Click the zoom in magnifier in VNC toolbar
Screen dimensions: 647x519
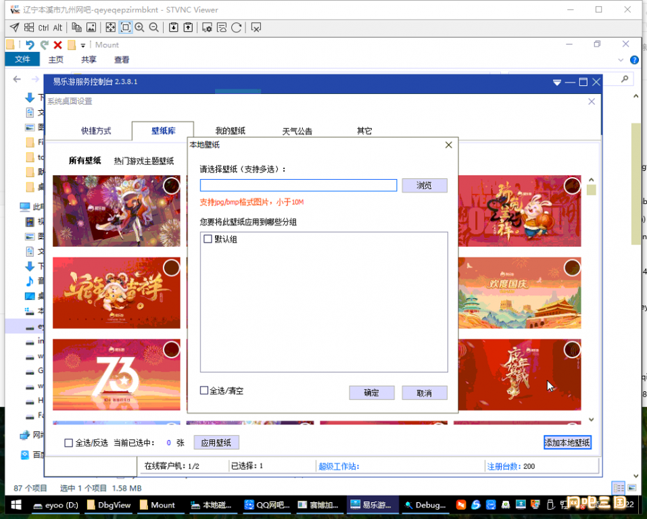click(x=139, y=28)
